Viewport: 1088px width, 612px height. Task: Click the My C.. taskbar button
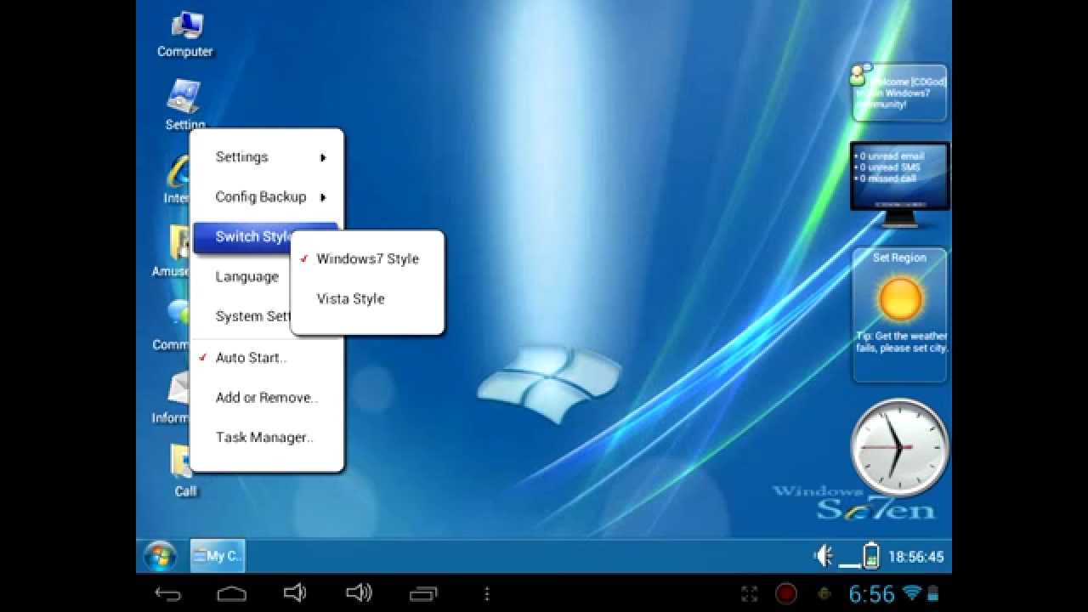[x=218, y=556]
